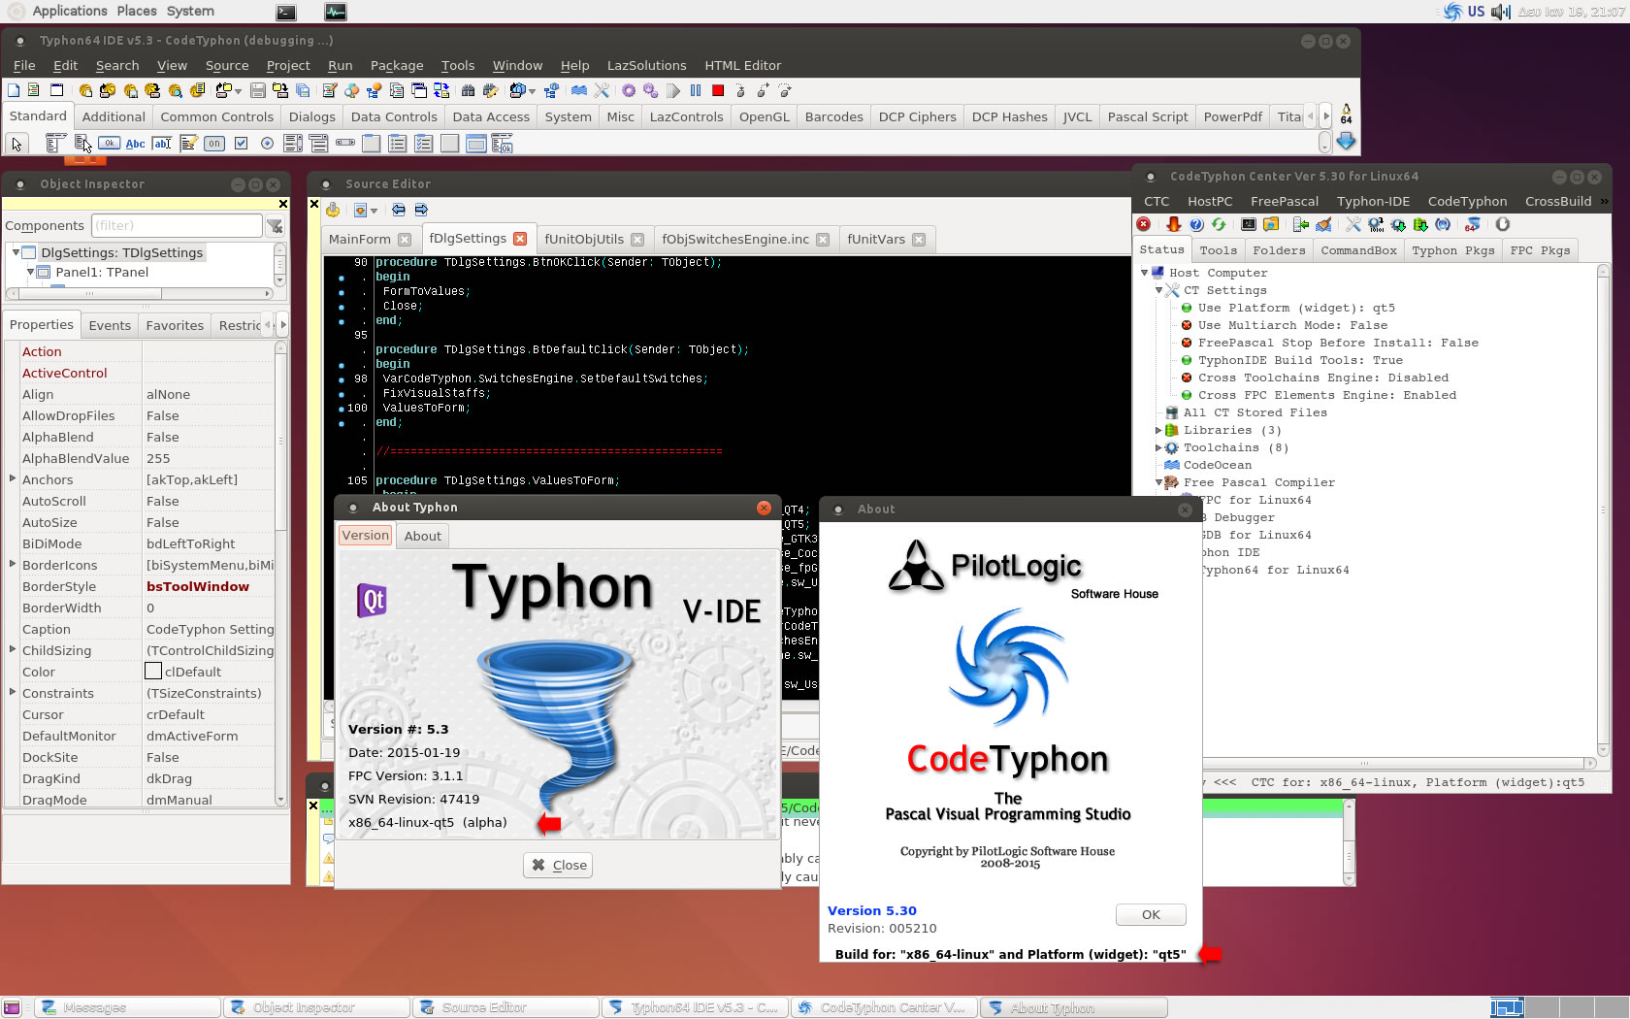Viewport: 1630px width, 1019px height.
Task: Expand the Toolchains (8) tree node
Action: (1158, 447)
